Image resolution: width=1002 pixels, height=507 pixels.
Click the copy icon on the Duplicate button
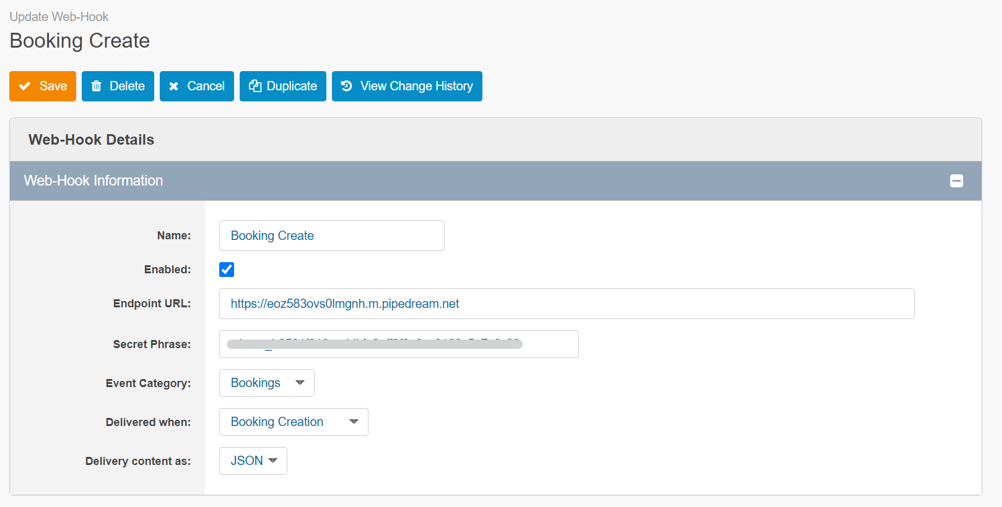pyautogui.click(x=255, y=86)
